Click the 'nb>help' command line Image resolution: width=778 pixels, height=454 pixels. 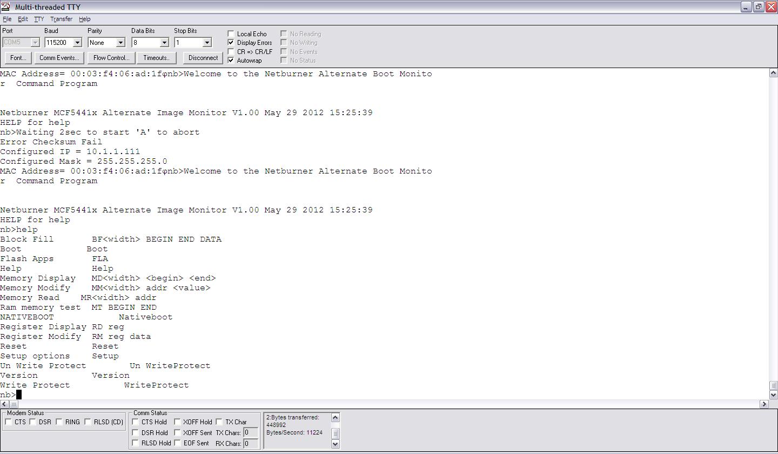[x=19, y=230]
